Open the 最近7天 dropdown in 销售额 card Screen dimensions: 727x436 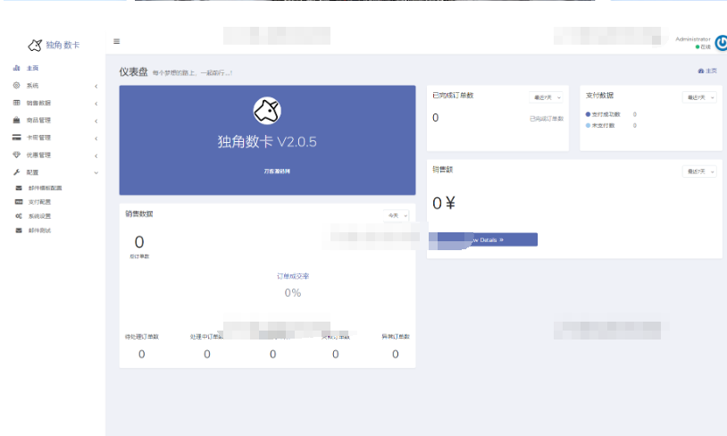point(699,172)
